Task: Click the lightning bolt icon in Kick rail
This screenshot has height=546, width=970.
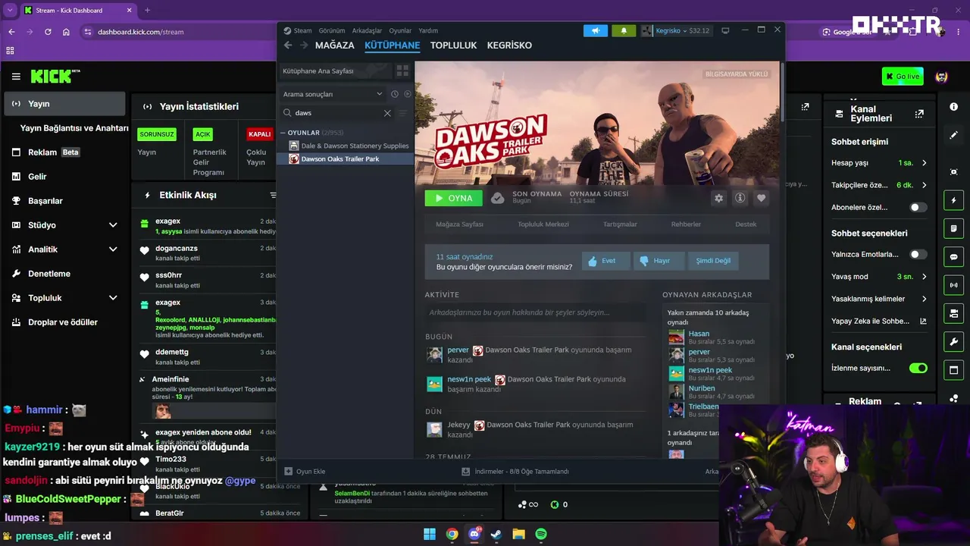Action: coord(953,200)
